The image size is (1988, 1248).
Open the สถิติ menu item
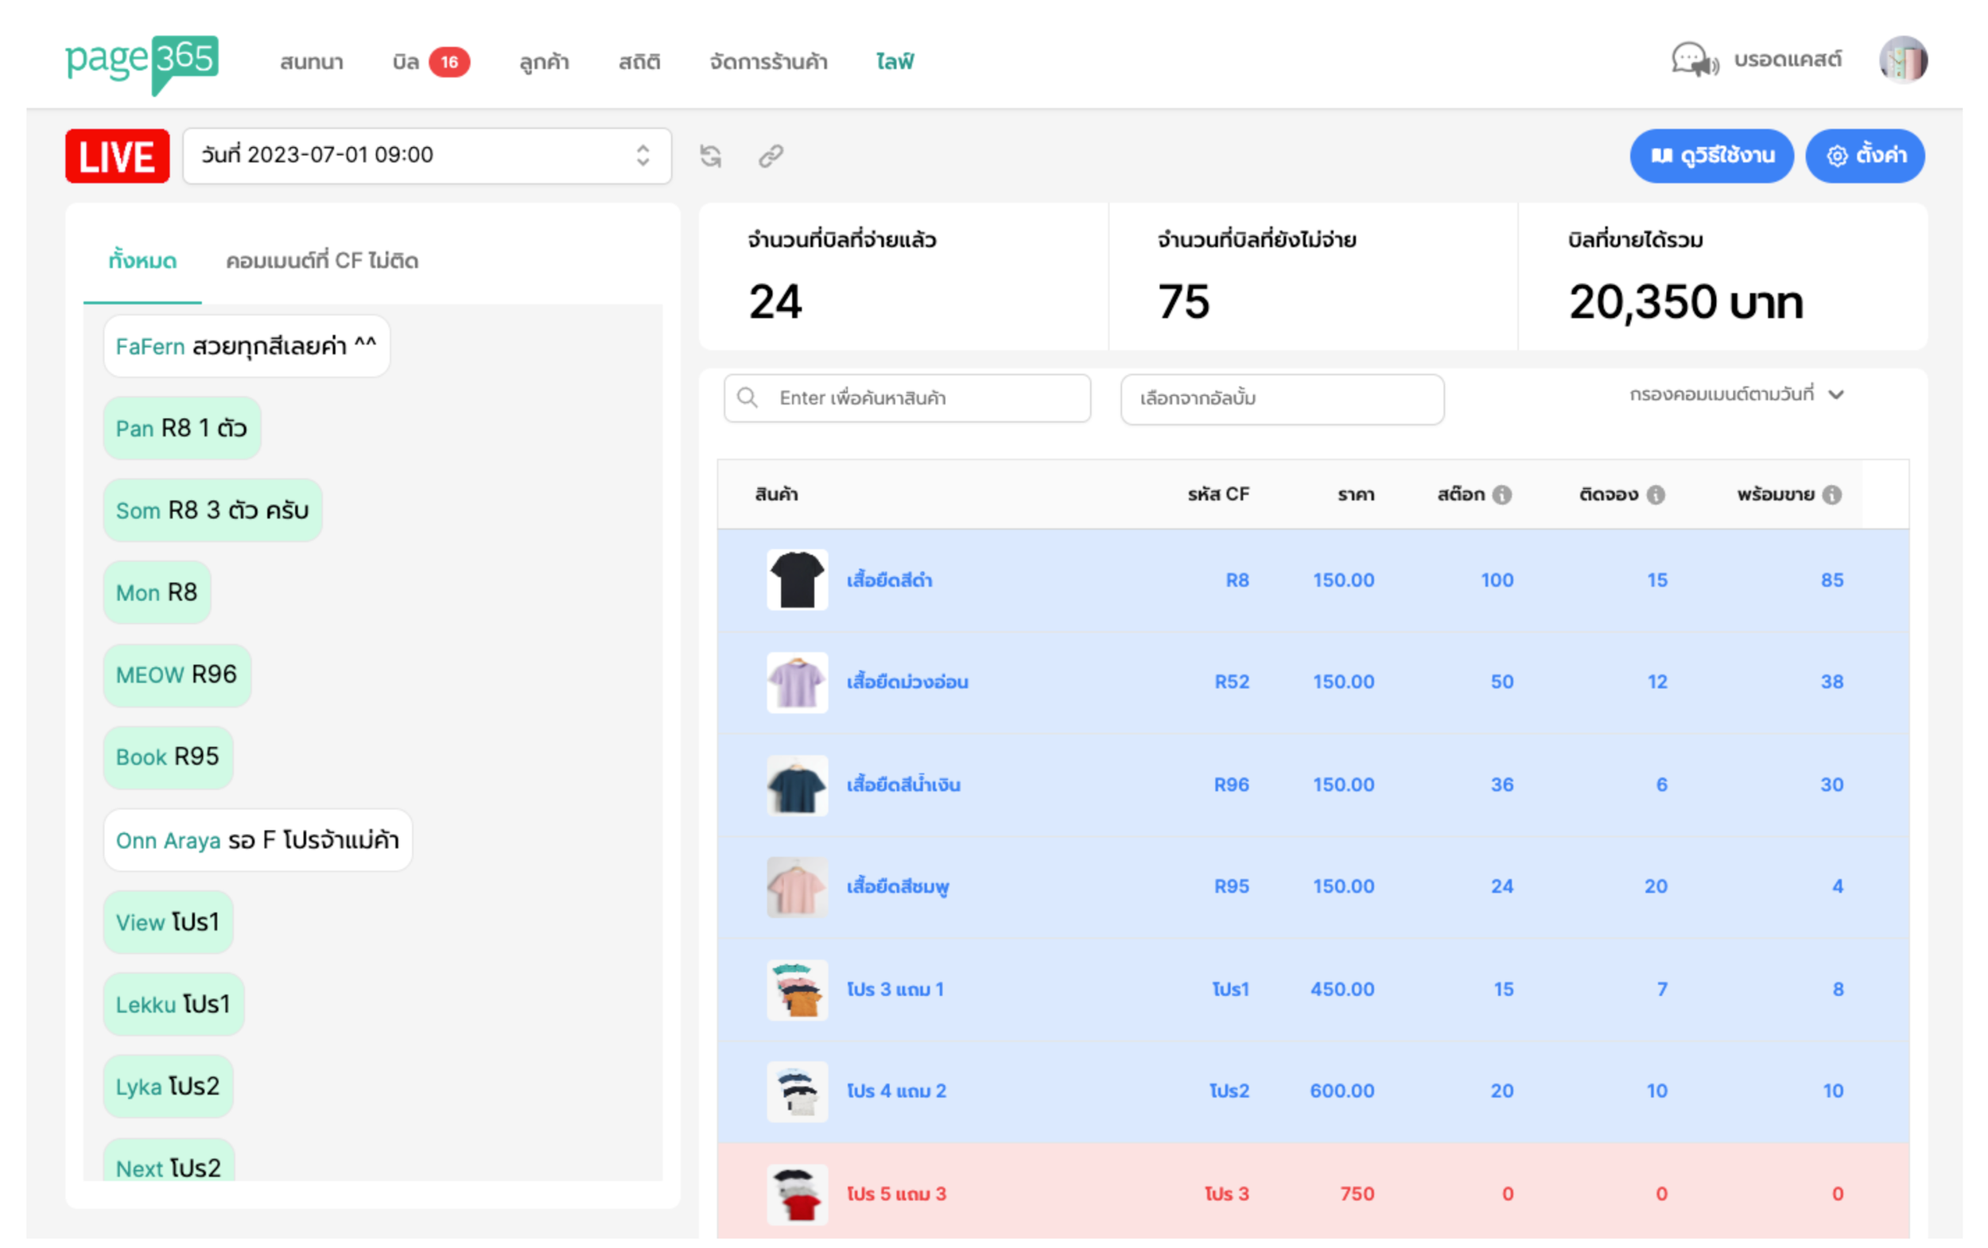639,62
